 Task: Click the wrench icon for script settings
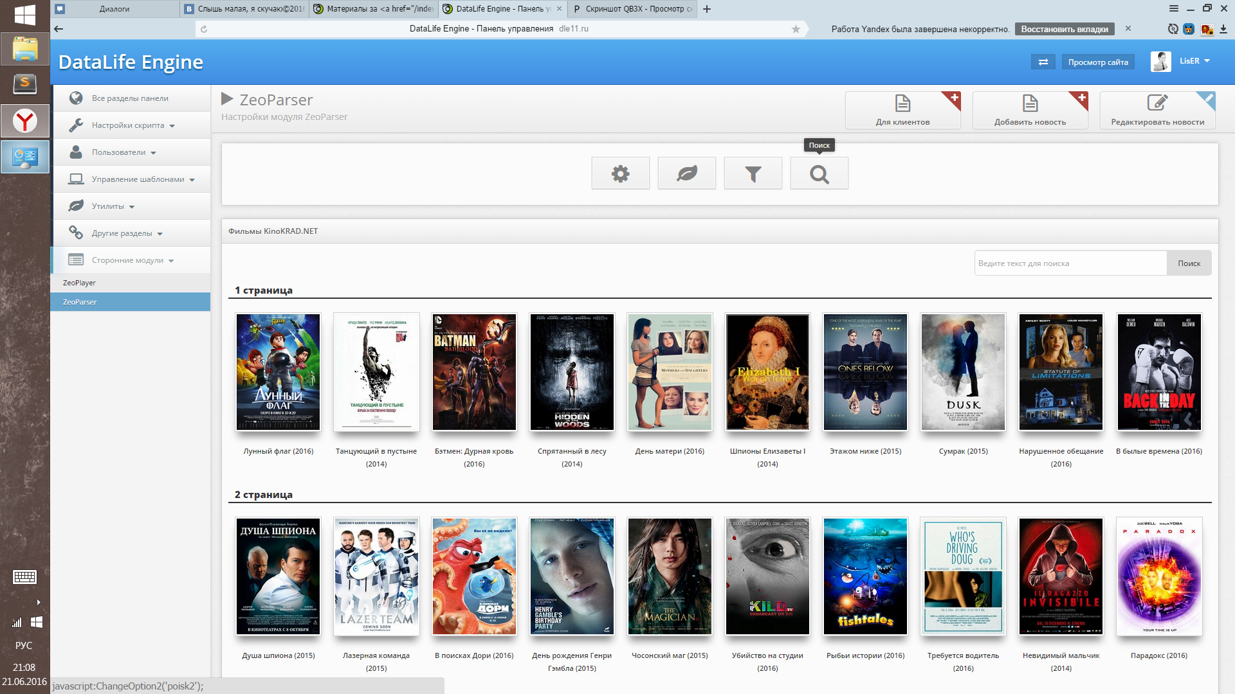tap(76, 125)
